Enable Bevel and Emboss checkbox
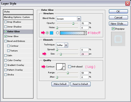The height and width of the screenshot is (102, 131). 6,41
